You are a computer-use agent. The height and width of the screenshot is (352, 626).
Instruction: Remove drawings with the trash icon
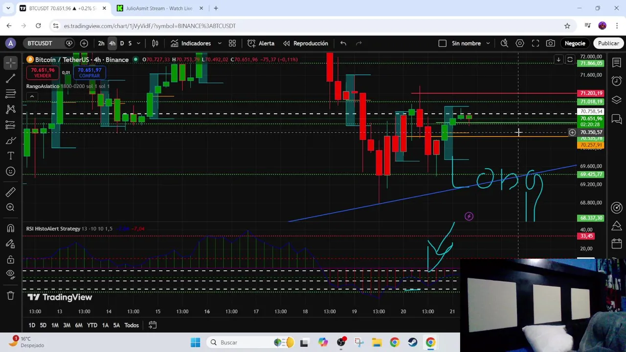coord(11,295)
